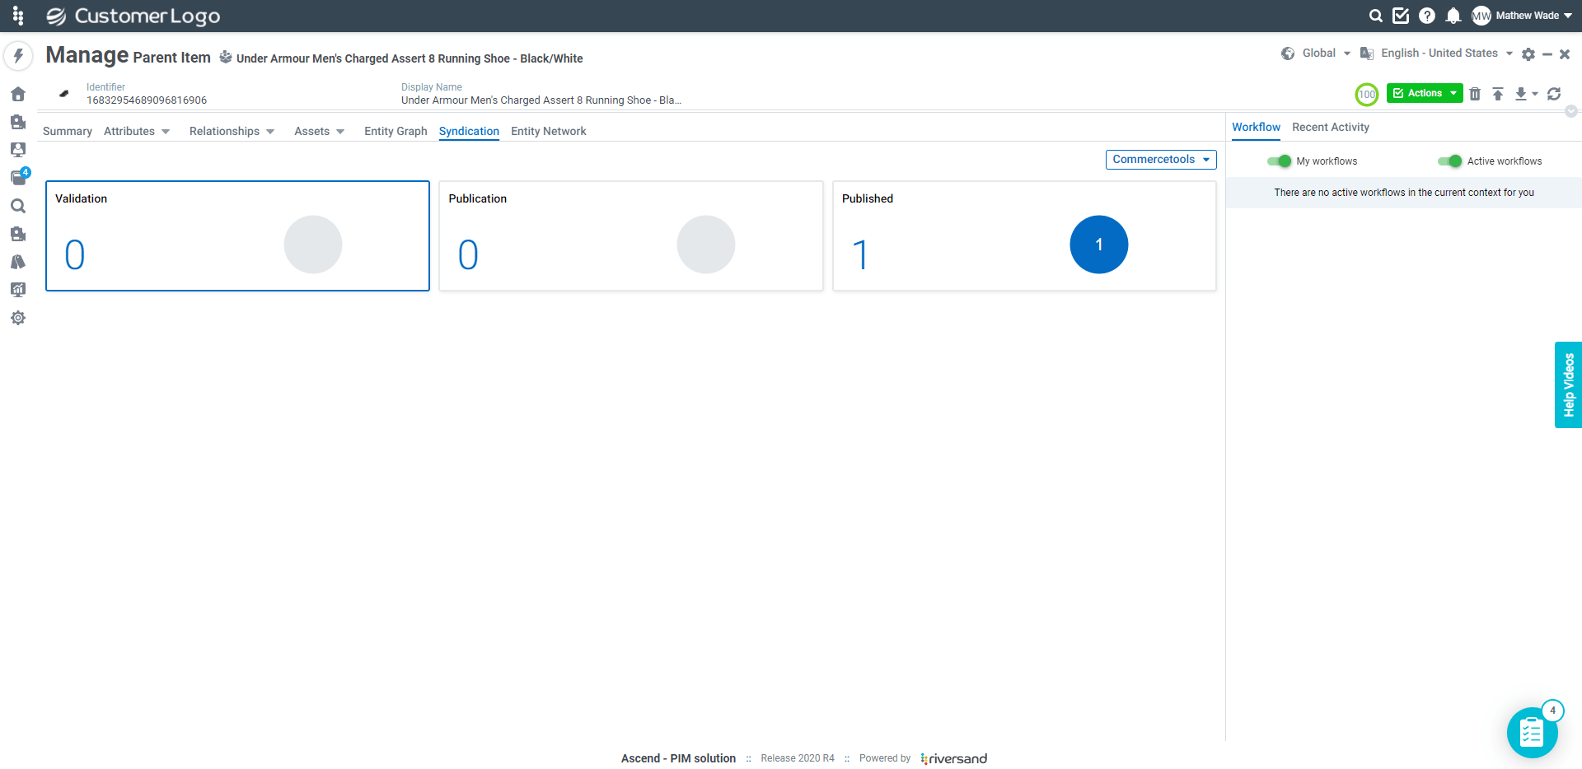Screen dimensions: 1582x769
Task: Toggle Active workflows switch
Action: click(1450, 161)
